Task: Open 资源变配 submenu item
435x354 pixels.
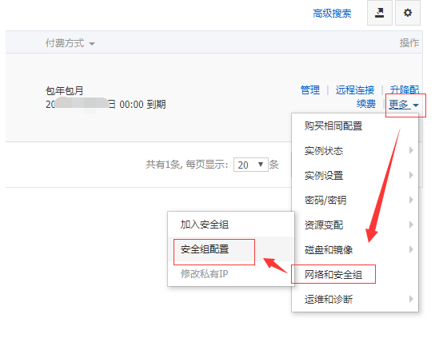Action: click(355, 225)
